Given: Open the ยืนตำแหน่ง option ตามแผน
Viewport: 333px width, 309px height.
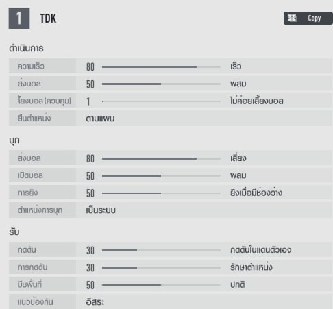Looking at the screenshot, I should tap(100, 119).
